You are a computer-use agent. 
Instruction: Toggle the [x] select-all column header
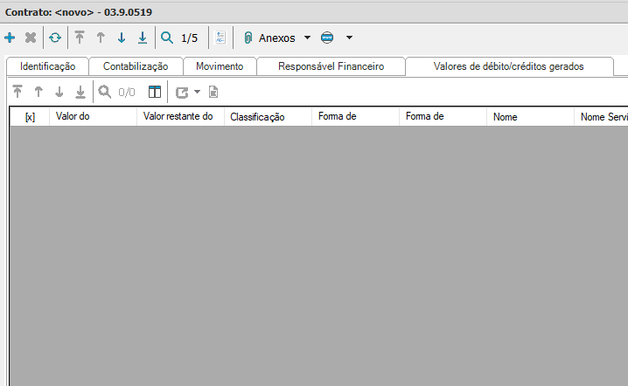pos(30,117)
